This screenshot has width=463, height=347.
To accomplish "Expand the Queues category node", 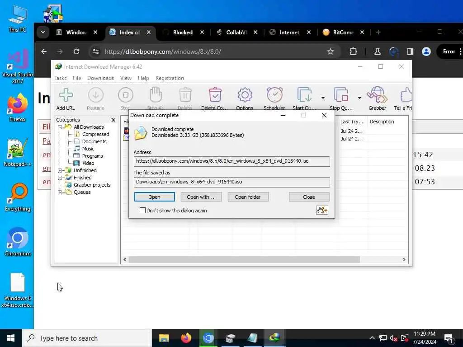I will coord(60,192).
